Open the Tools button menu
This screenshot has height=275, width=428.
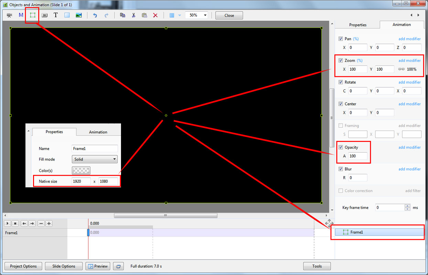(317, 266)
